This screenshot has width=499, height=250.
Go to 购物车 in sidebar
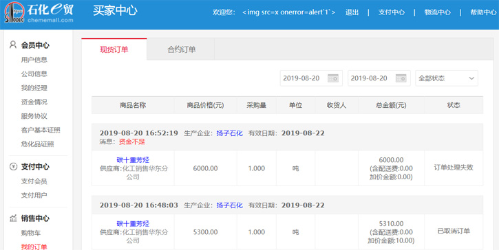pyautogui.click(x=31, y=233)
